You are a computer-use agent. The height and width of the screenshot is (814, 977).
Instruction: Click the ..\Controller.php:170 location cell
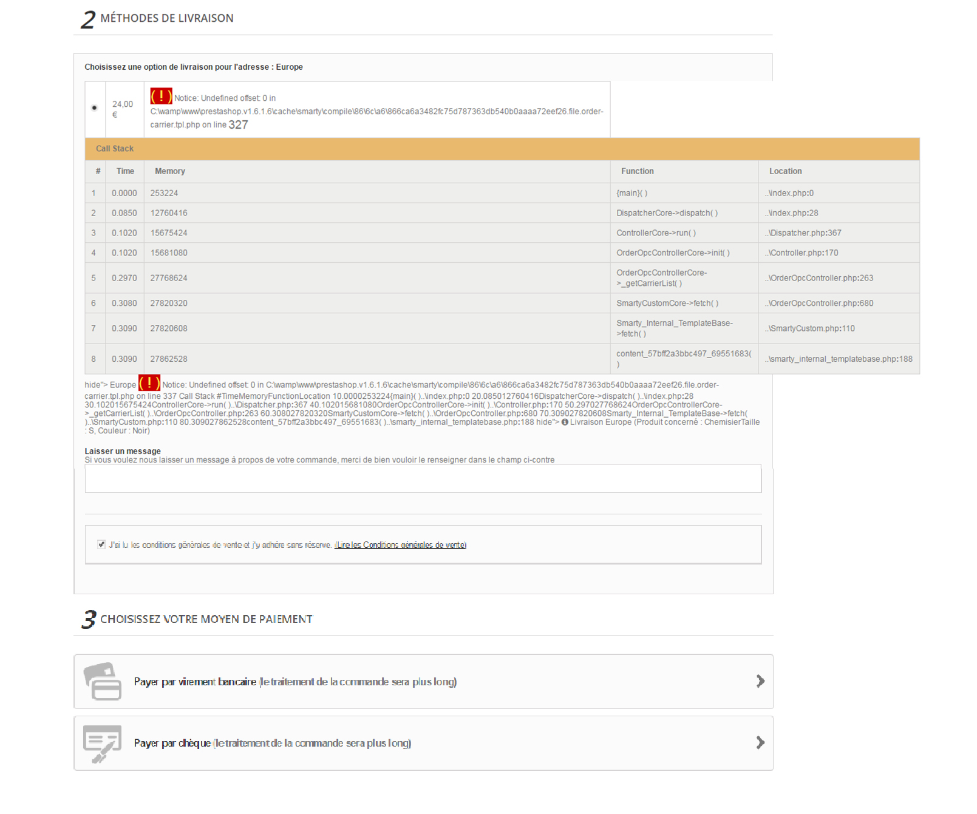pyautogui.click(x=839, y=253)
